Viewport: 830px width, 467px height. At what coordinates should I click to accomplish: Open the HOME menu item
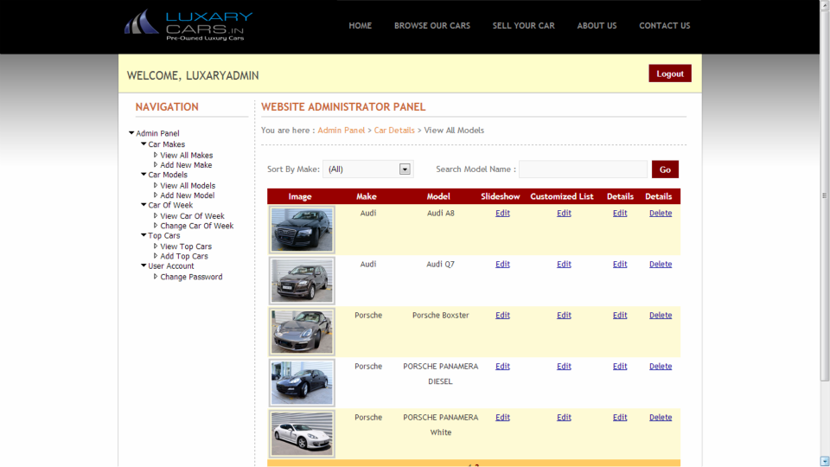[x=360, y=25]
